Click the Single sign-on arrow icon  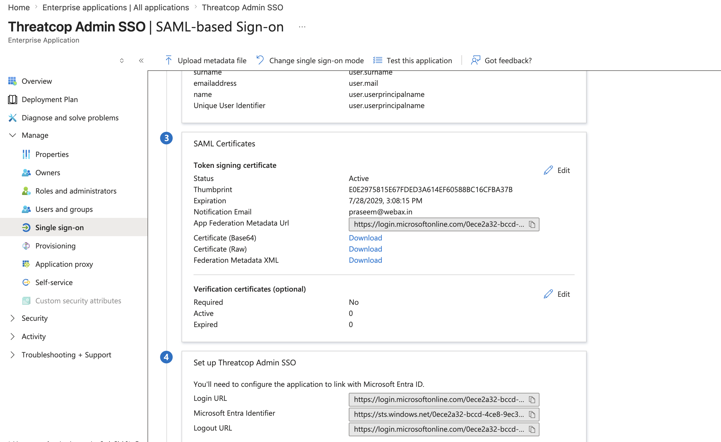point(26,228)
